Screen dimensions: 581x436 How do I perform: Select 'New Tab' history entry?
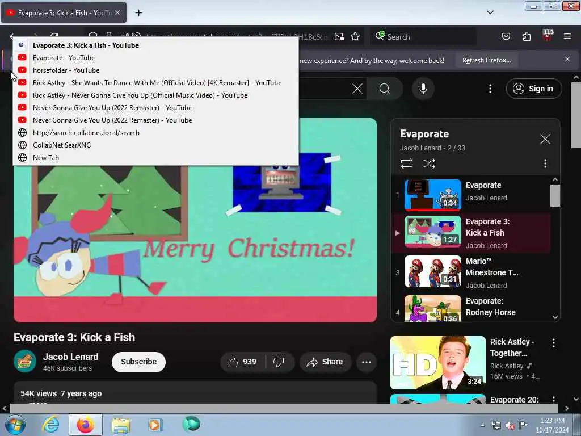[155, 158]
